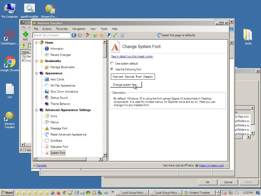Open the Actions menu

coord(47,29)
